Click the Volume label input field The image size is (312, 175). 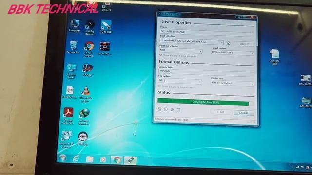(206, 72)
